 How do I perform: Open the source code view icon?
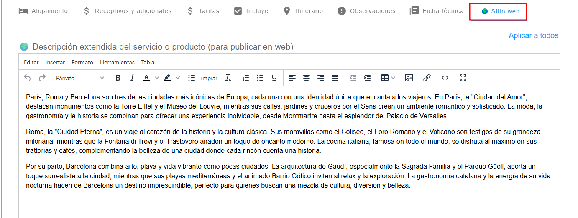coord(445,78)
